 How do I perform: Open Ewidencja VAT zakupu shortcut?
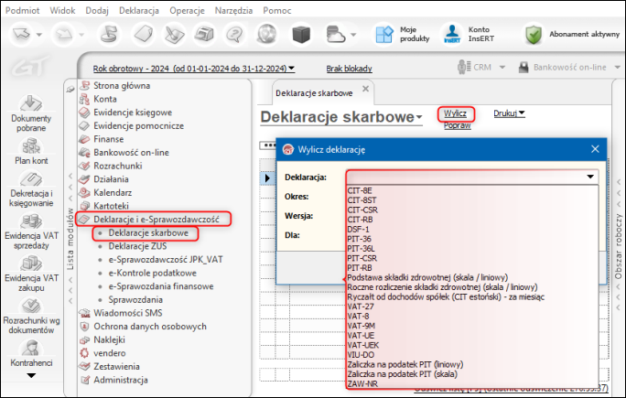pos(31,274)
